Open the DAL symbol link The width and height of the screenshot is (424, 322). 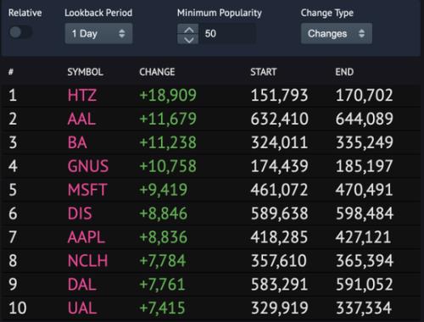(x=82, y=284)
